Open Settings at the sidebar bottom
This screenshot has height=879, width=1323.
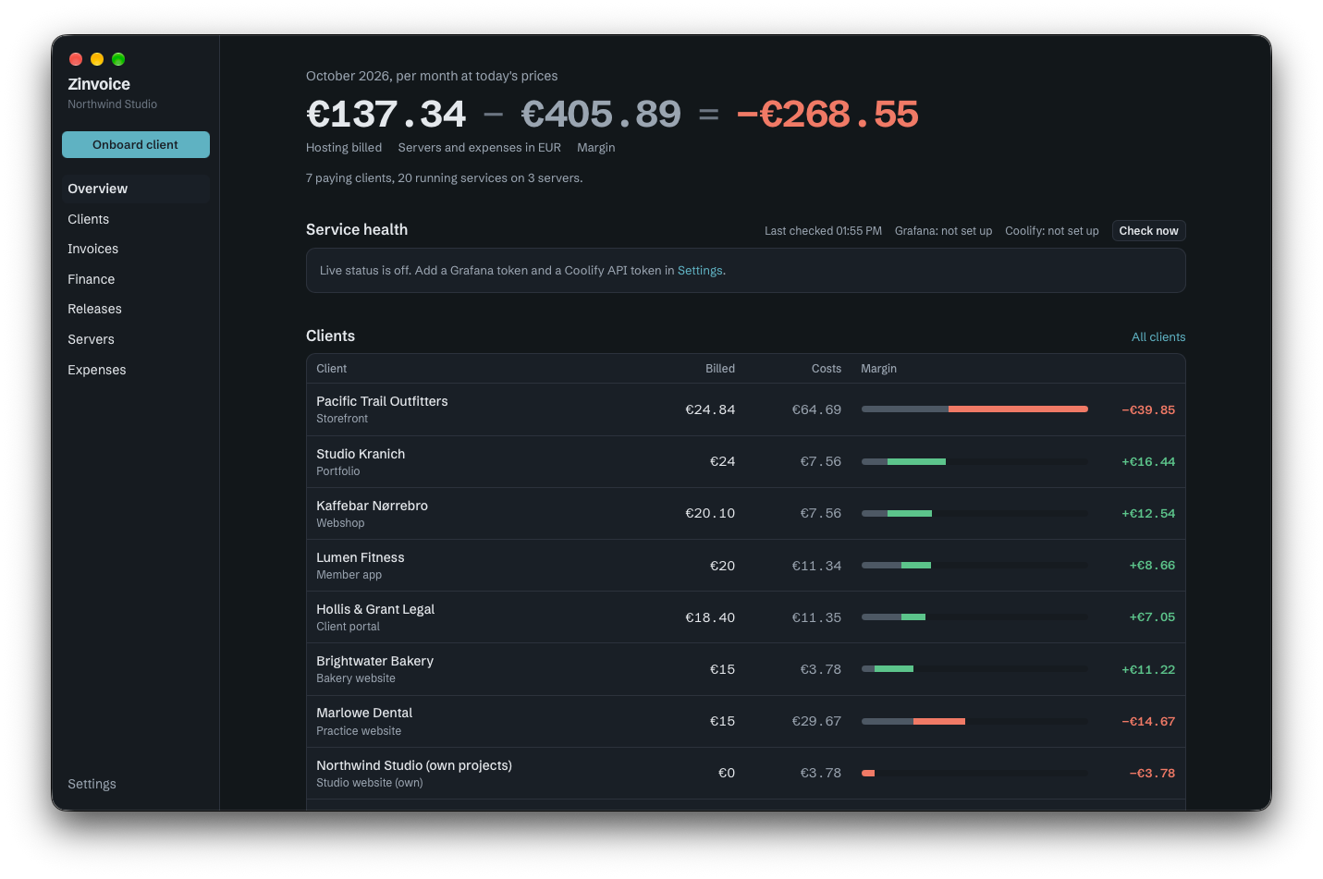[92, 784]
